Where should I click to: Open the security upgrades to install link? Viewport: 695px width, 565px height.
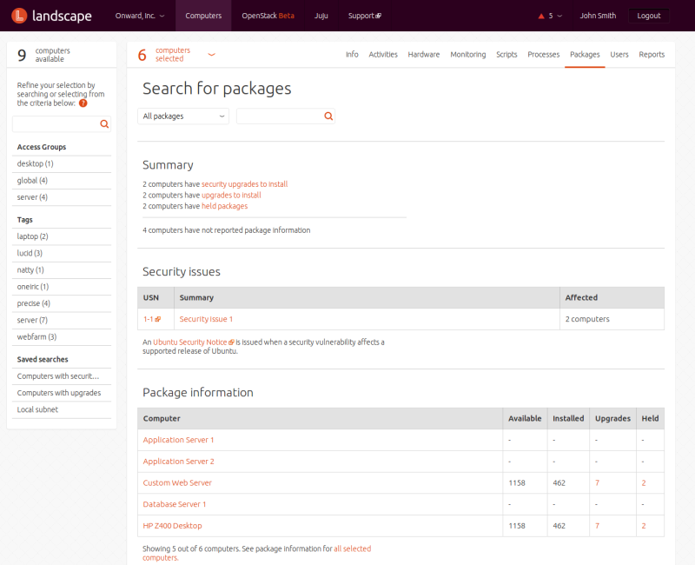tap(244, 184)
